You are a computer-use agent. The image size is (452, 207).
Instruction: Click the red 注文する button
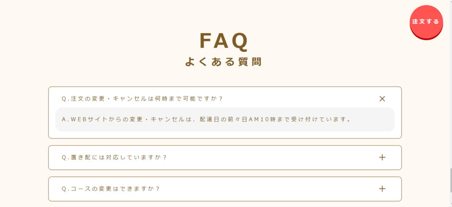(426, 22)
